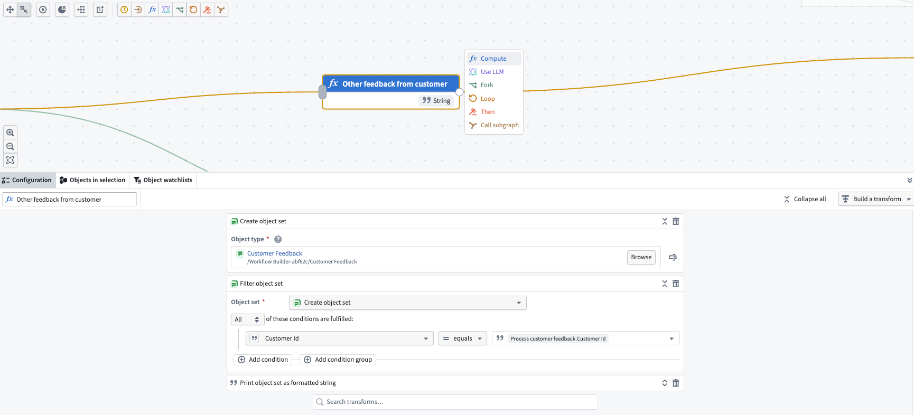Click the trash icon for Filter object set
Screen dimensions: 914x415
pos(676,284)
